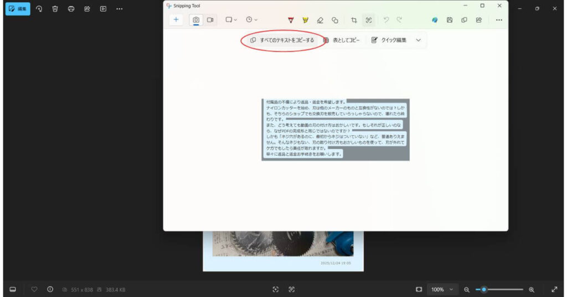Redo the last snip edit

click(399, 20)
